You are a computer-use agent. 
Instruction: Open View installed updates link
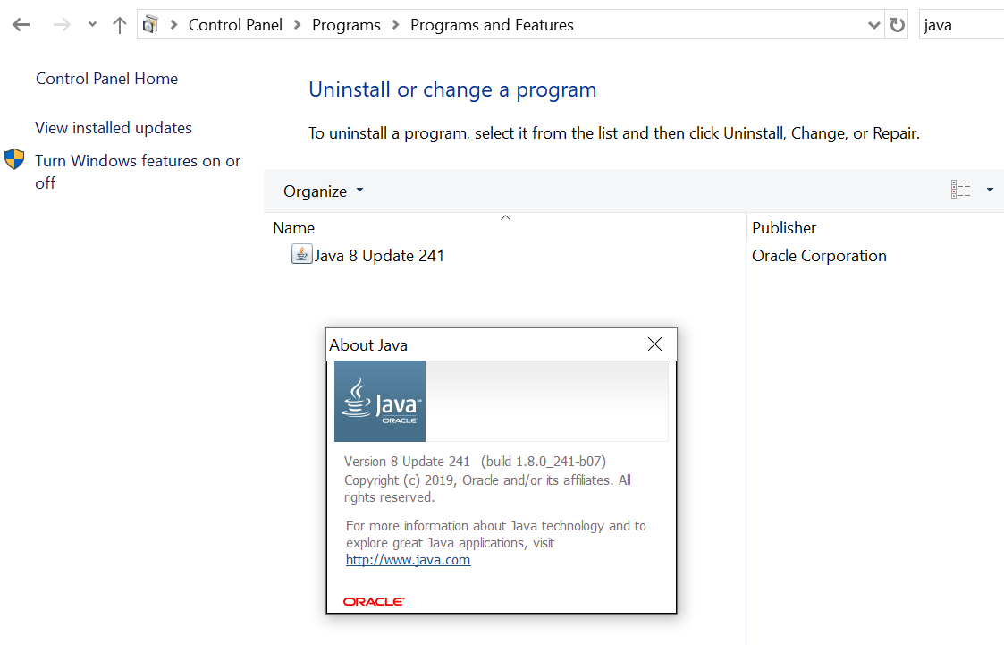[114, 128]
